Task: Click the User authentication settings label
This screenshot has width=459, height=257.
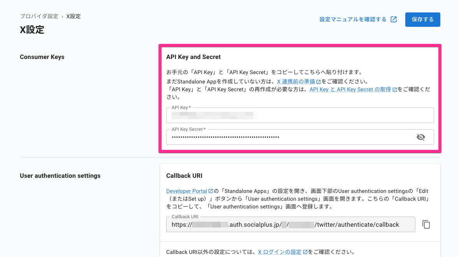Action: point(60,176)
